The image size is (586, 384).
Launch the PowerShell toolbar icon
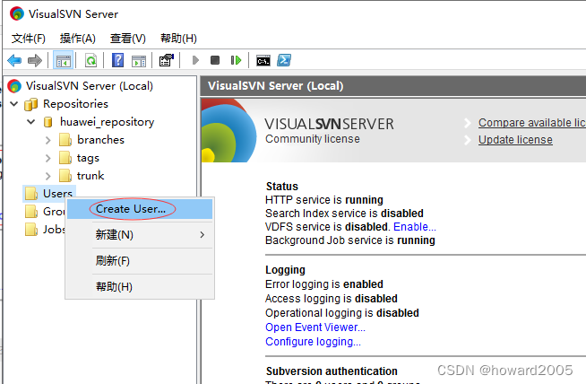click(x=284, y=60)
